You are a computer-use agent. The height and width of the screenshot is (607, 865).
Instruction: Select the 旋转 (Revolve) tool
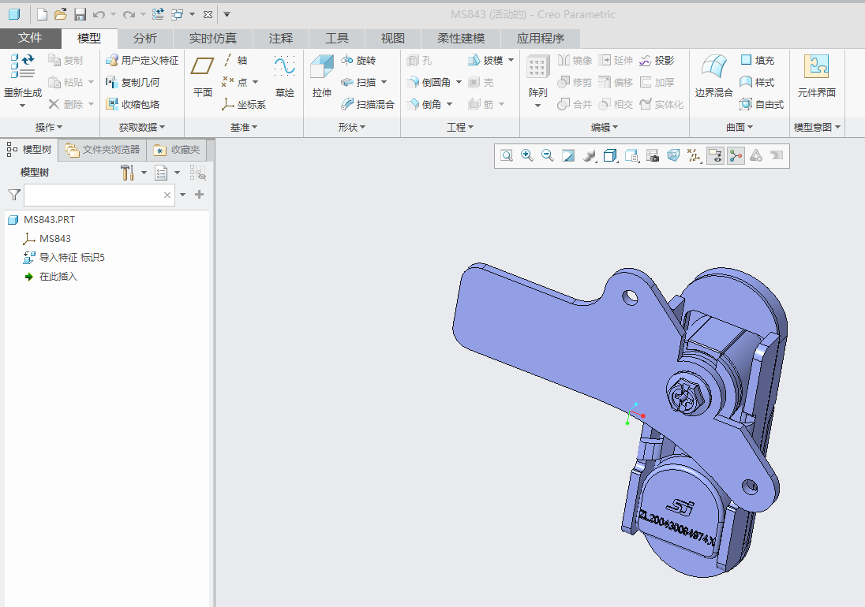pyautogui.click(x=358, y=60)
